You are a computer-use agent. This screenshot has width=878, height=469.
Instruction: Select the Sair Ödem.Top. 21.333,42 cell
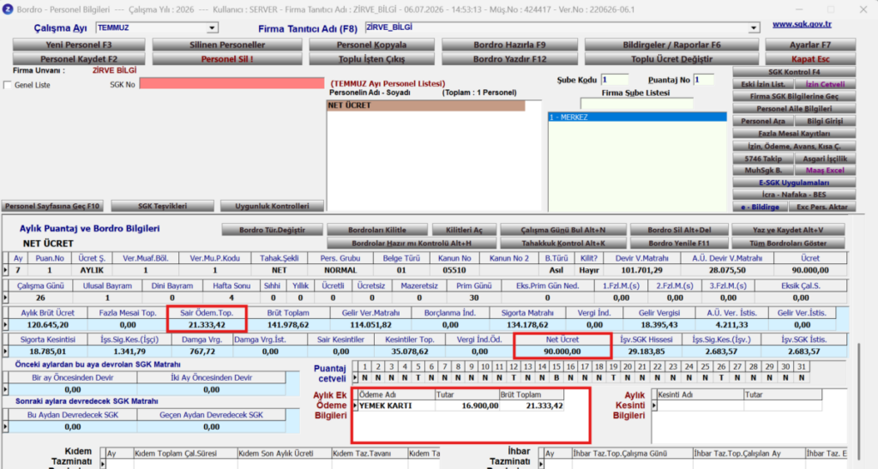click(207, 325)
